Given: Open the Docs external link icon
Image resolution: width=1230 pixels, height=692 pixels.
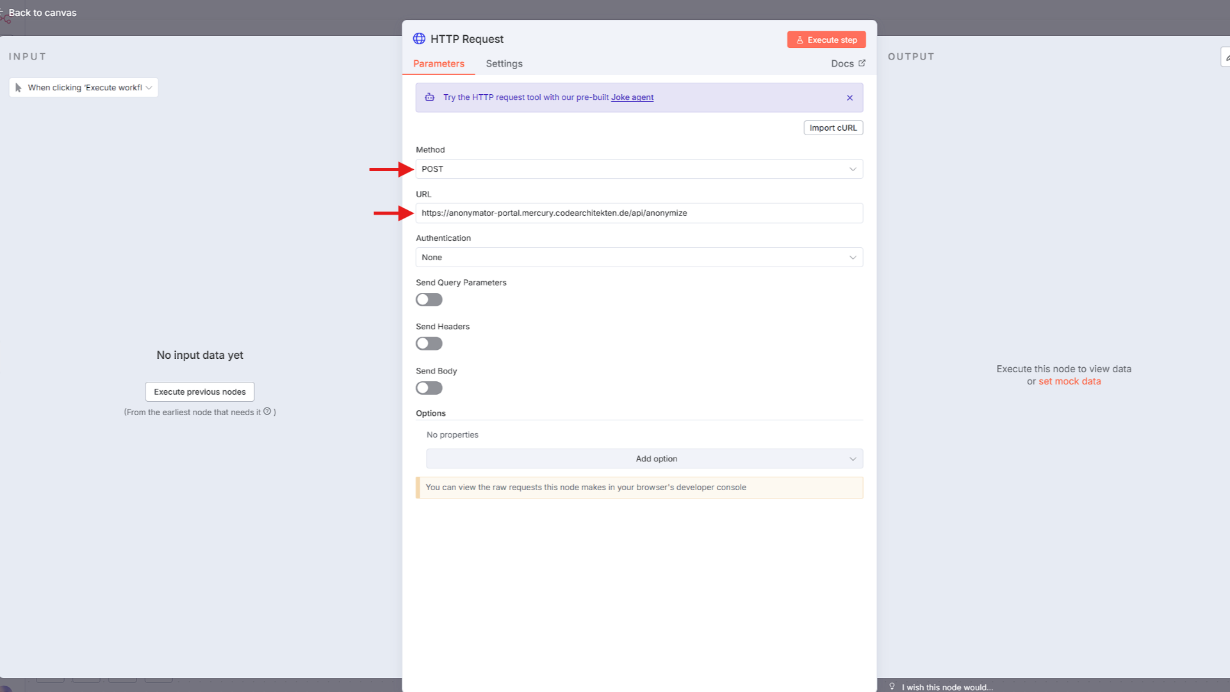Looking at the screenshot, I should [x=862, y=63].
